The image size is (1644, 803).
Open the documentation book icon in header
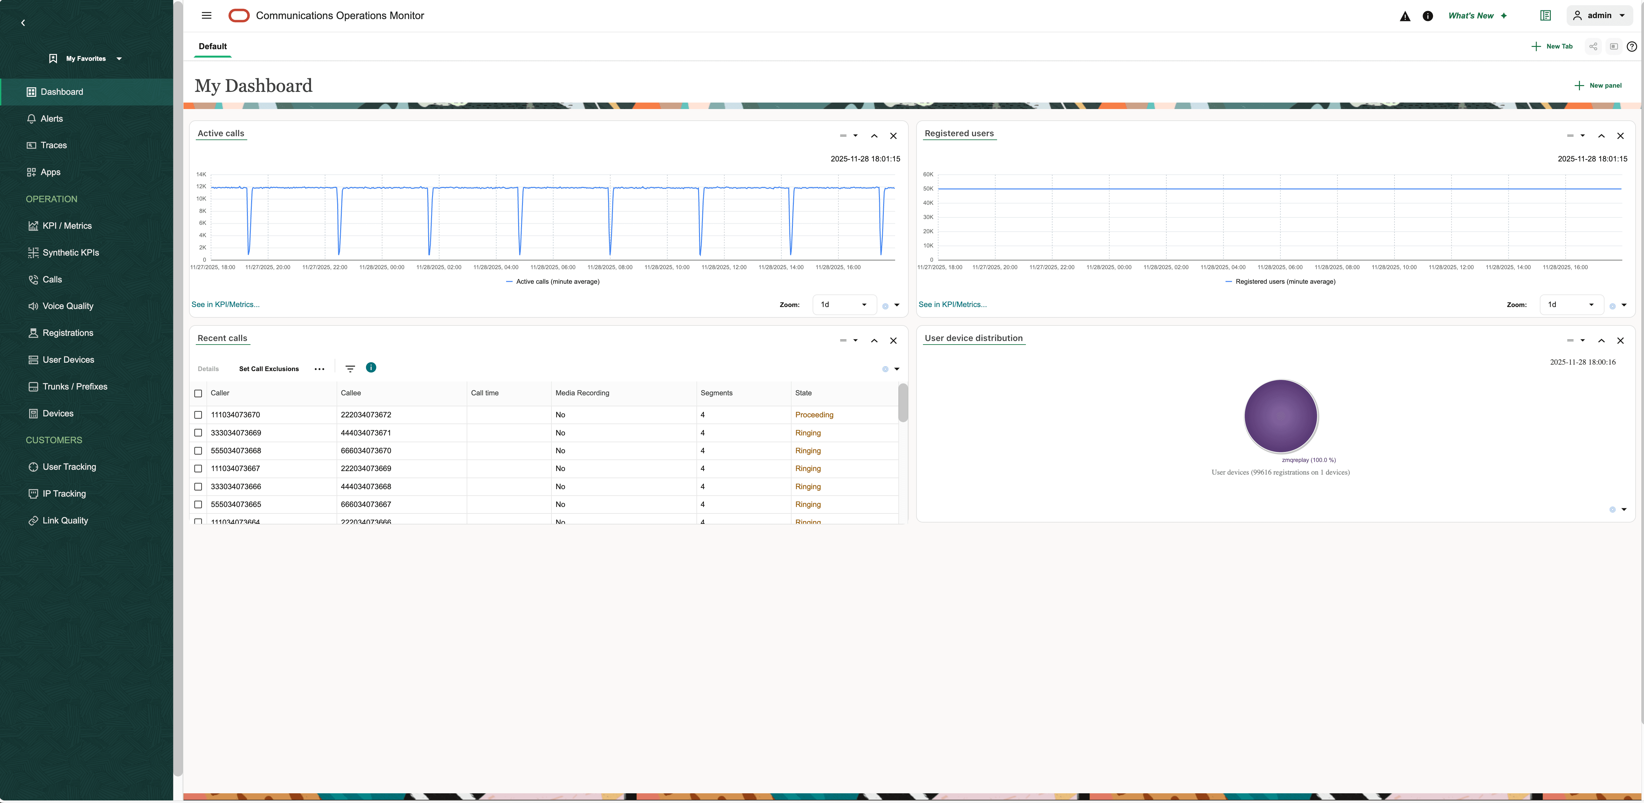point(1545,15)
